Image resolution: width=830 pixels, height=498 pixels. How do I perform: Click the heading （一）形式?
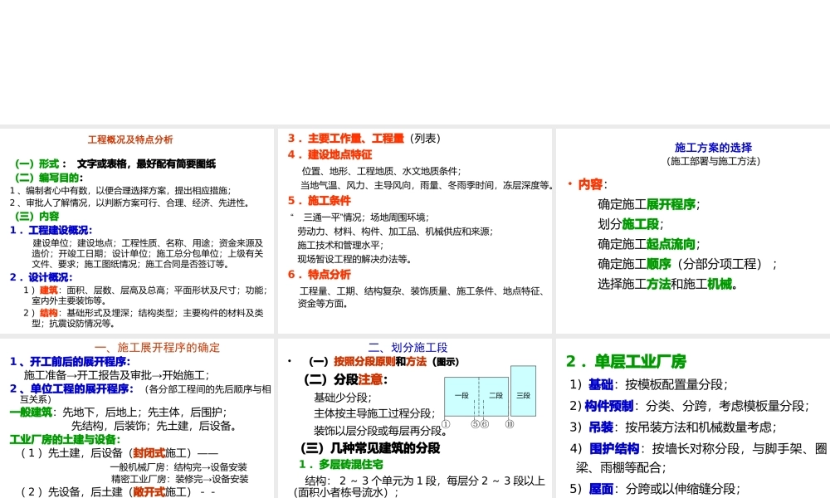click(x=37, y=164)
